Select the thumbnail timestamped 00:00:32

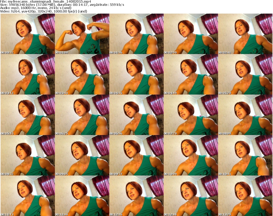[28, 34]
